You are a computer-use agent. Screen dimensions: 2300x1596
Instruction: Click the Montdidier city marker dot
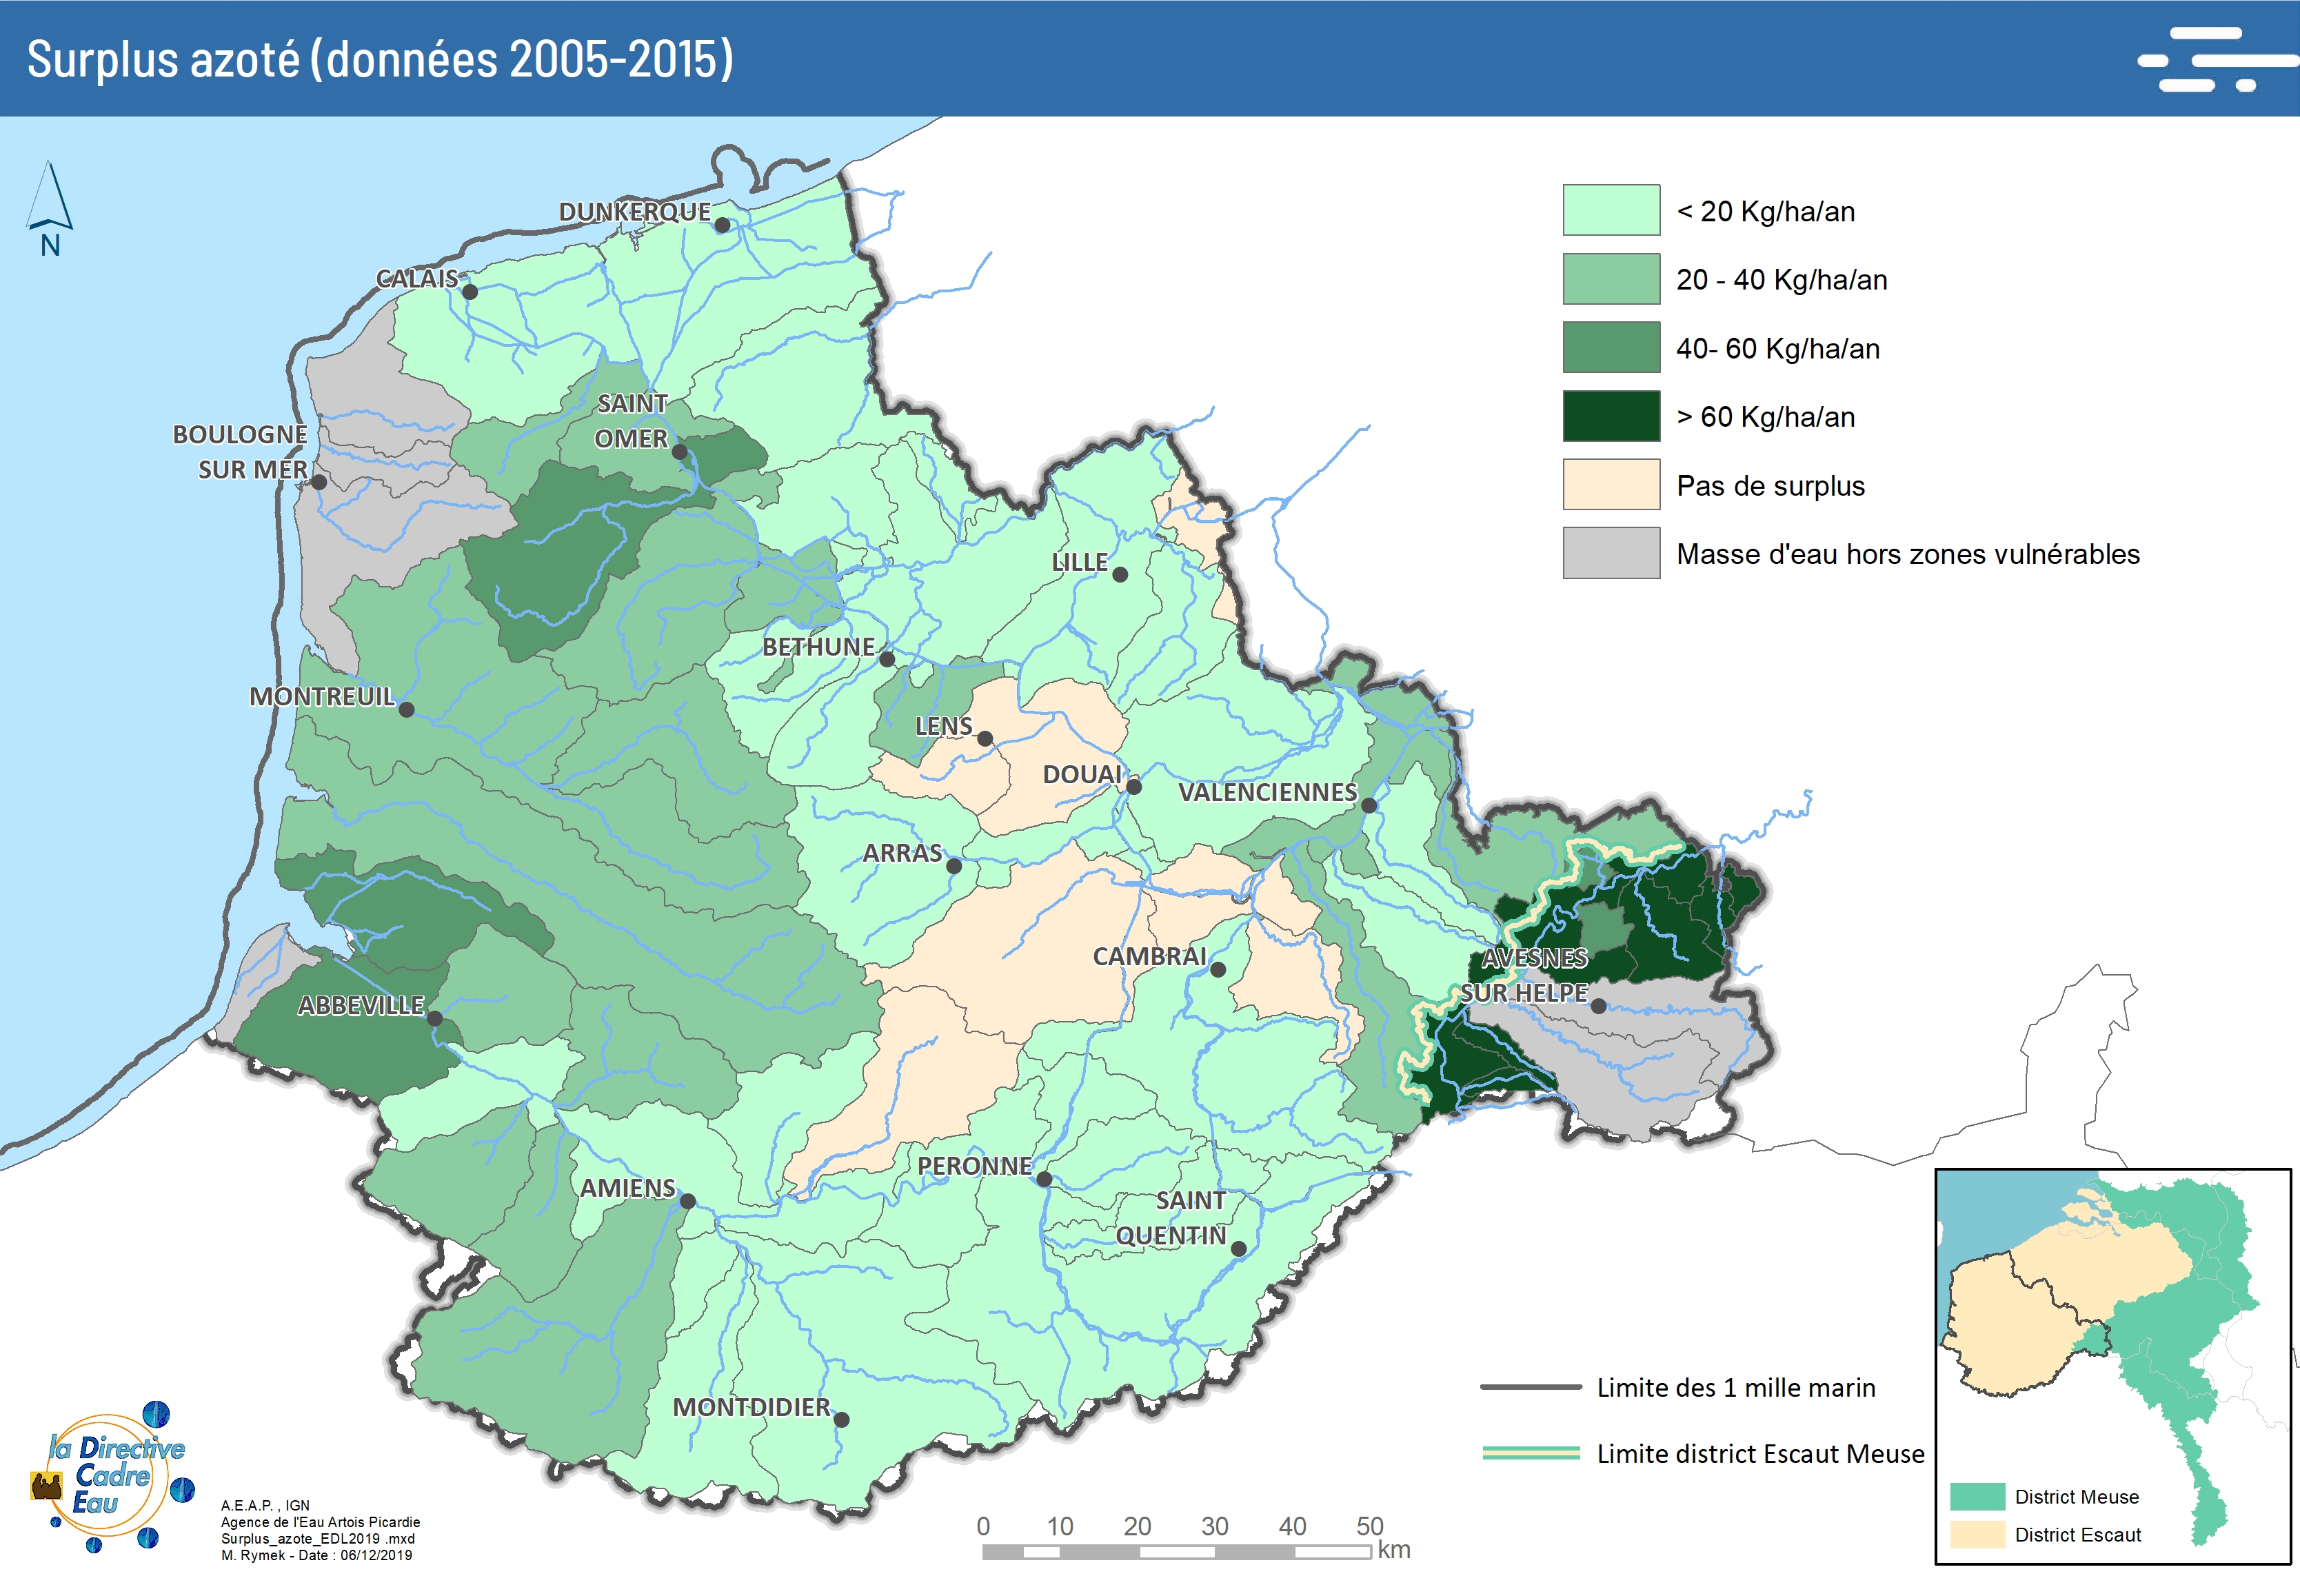[x=842, y=1419]
